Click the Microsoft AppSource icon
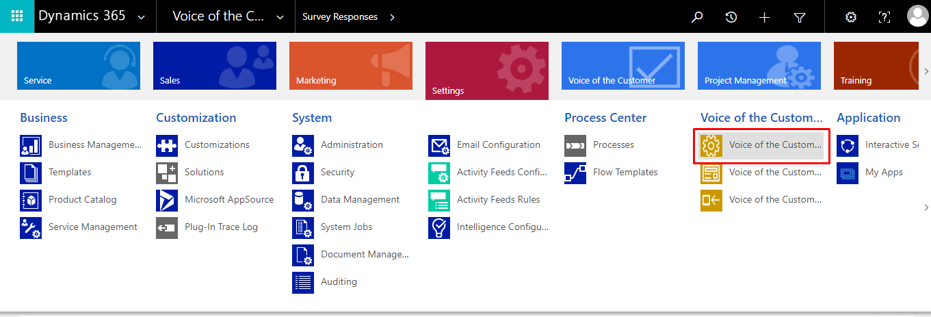Viewport: 931px width, 317px height. click(167, 200)
